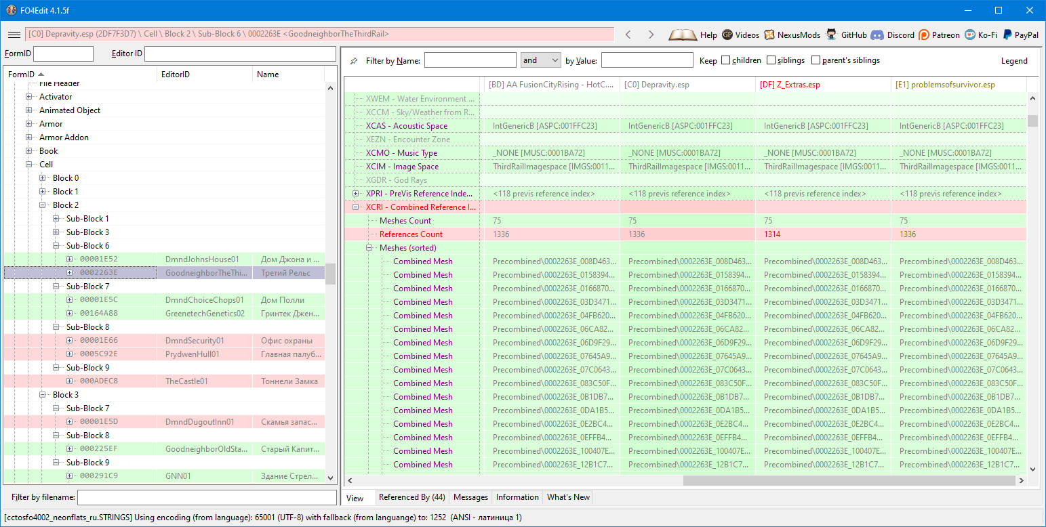
Task: Open the and/or filter dropdown
Action: pos(540,60)
